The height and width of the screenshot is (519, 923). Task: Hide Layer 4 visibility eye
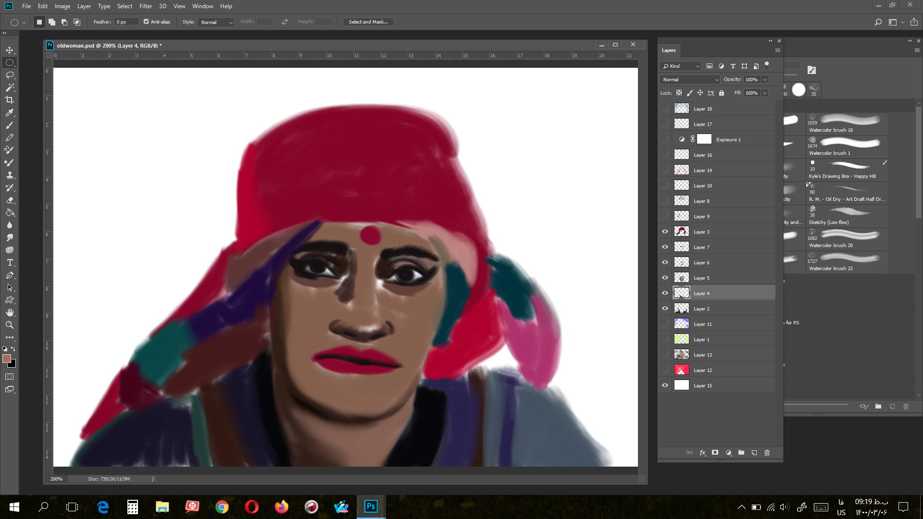[665, 293]
